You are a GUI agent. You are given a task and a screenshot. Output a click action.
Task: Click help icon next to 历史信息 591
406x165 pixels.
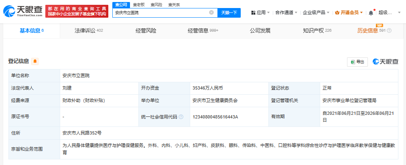[x=389, y=31]
